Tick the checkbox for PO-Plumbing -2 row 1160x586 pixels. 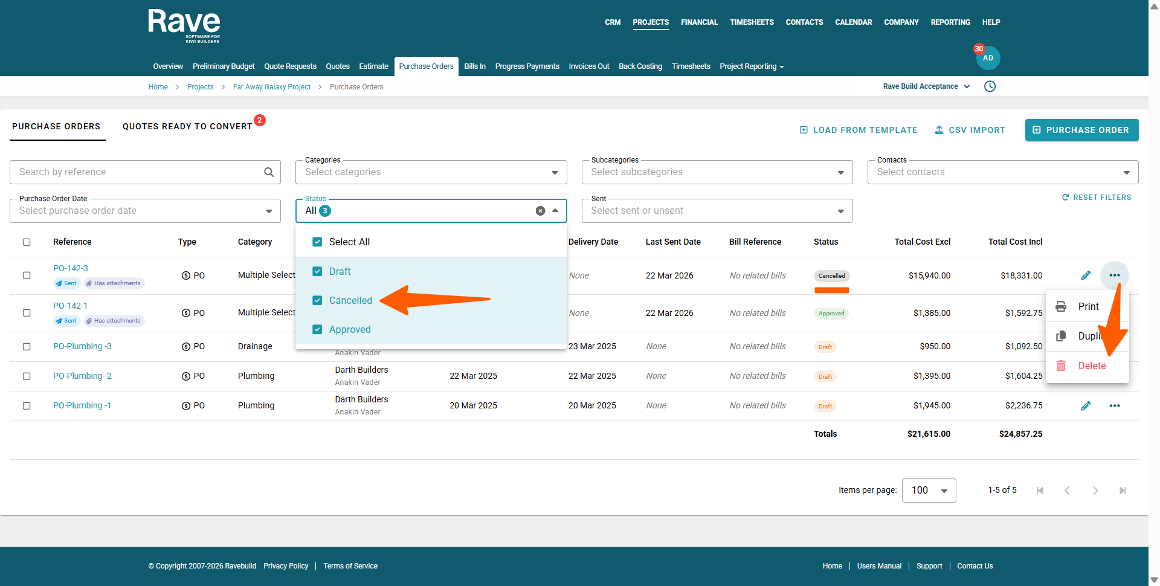tap(27, 376)
